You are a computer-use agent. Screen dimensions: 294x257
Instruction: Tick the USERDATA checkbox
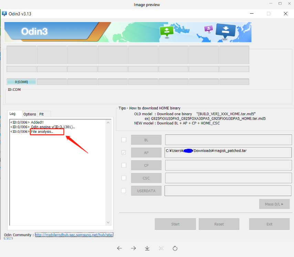(x=123, y=191)
